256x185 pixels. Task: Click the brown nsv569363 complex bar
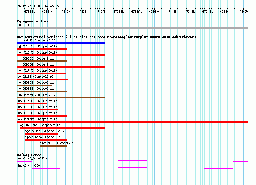42,91
